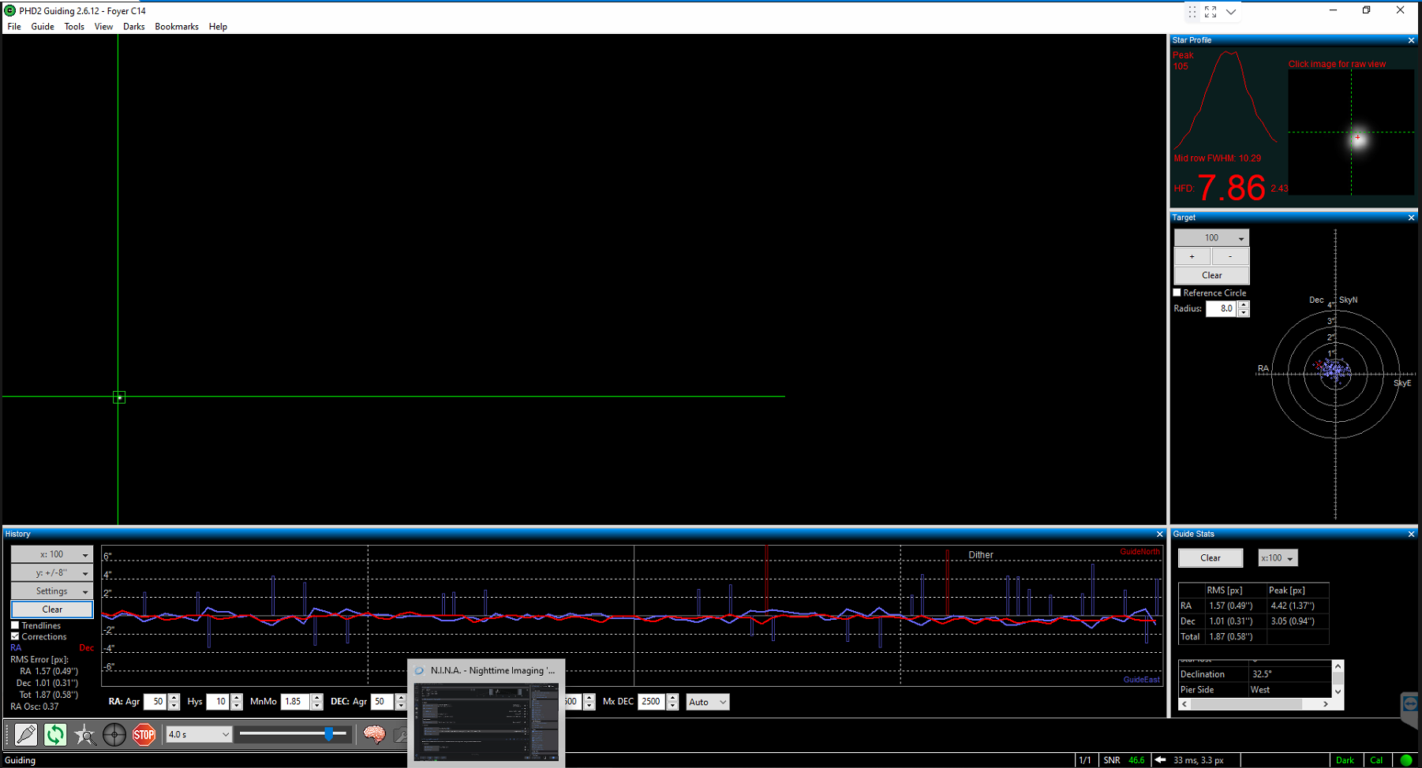Click the crosshair guide icon
1422x768 pixels.
tap(114, 734)
